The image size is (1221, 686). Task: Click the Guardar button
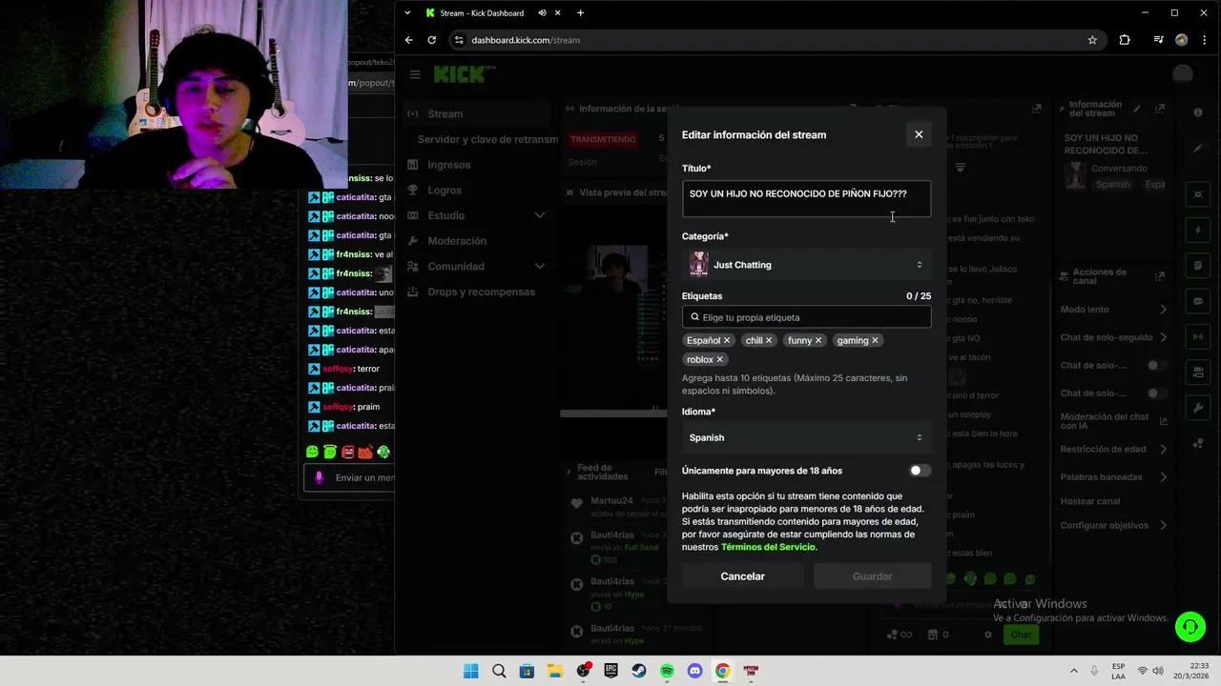(x=872, y=576)
